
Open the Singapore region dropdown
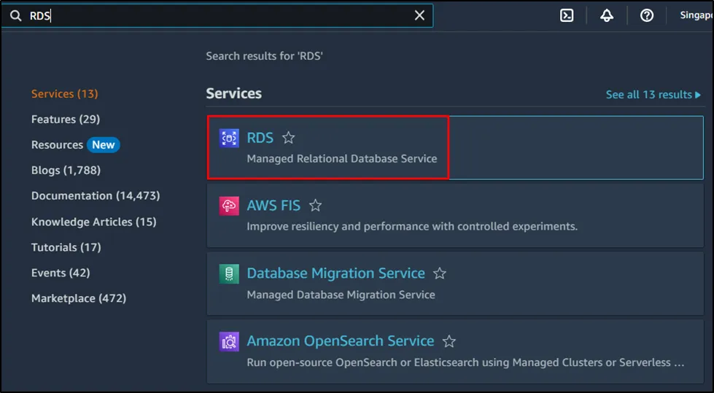coord(695,15)
